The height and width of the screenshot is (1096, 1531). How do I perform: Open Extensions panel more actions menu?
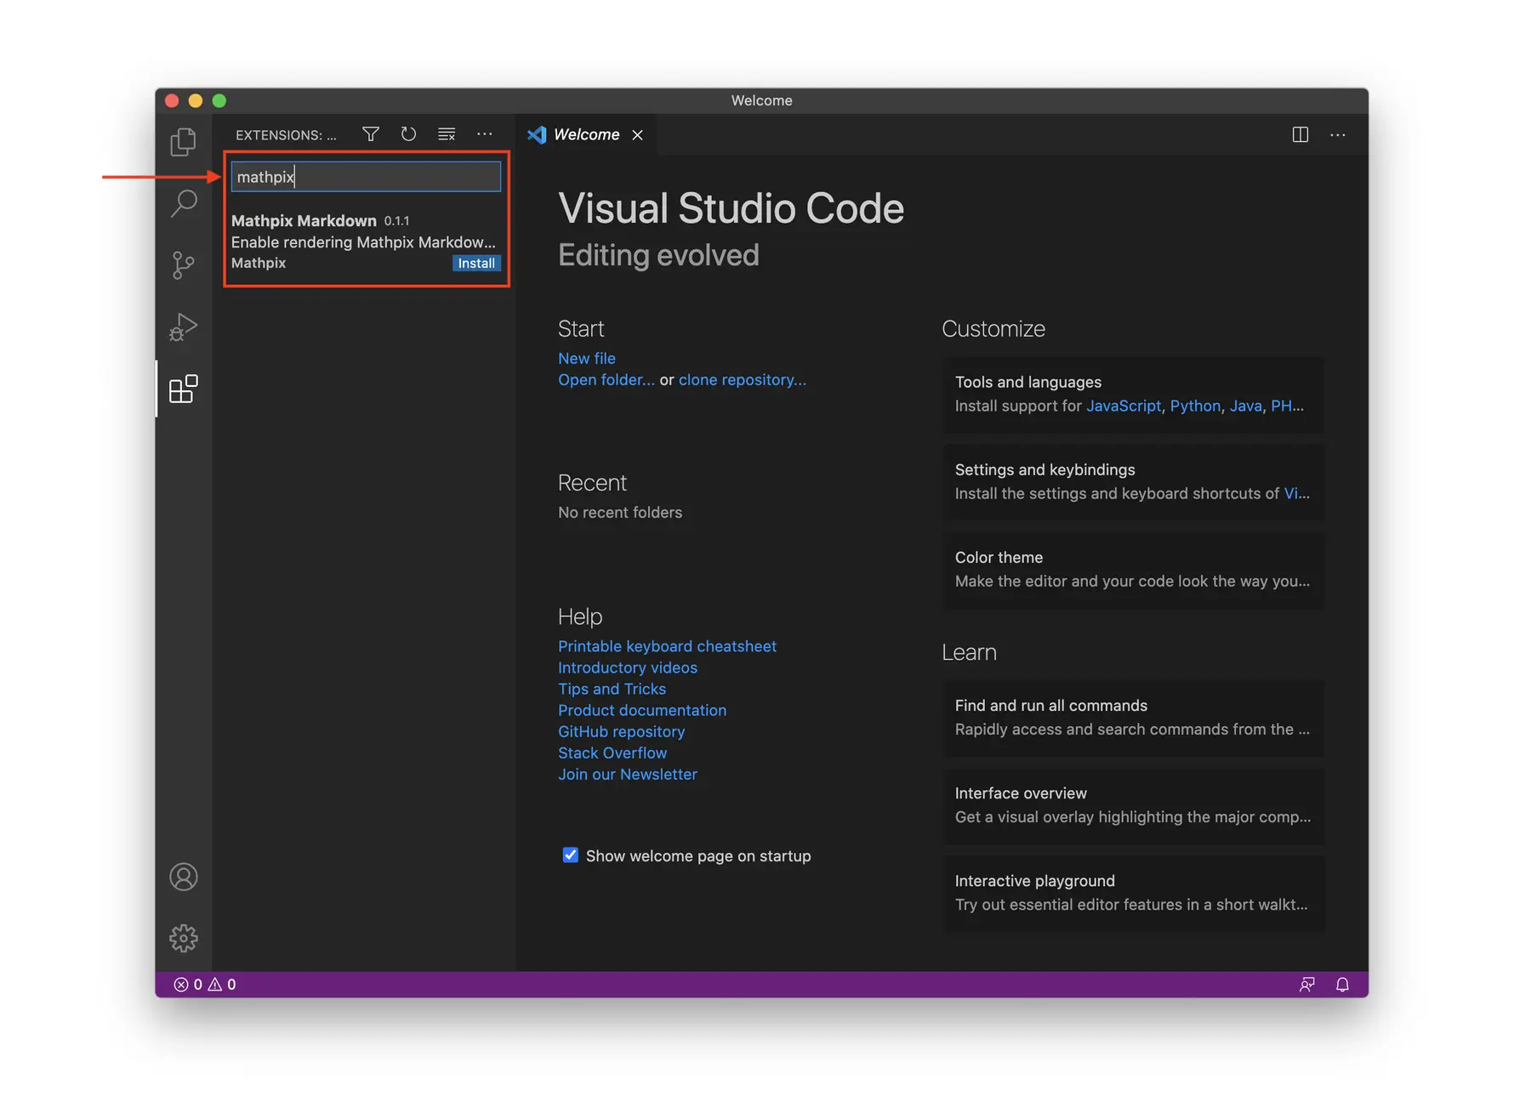485,134
